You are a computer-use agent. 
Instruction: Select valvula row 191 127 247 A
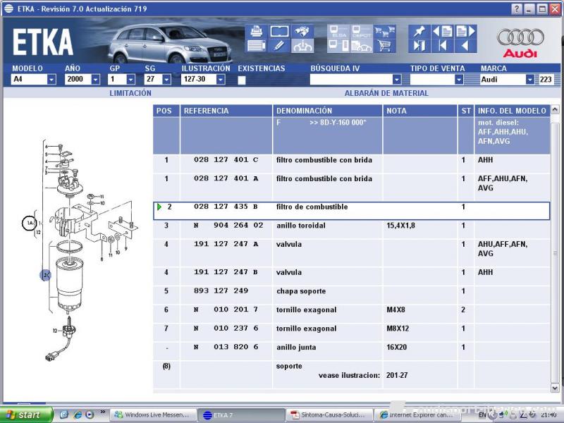(351, 253)
